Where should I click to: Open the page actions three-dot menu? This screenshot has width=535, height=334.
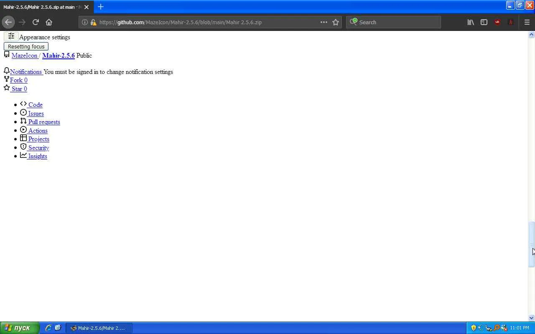[324, 22]
